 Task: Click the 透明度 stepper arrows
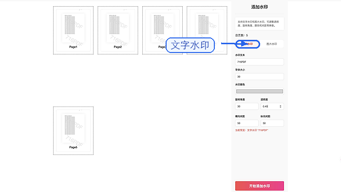[x=280, y=106]
